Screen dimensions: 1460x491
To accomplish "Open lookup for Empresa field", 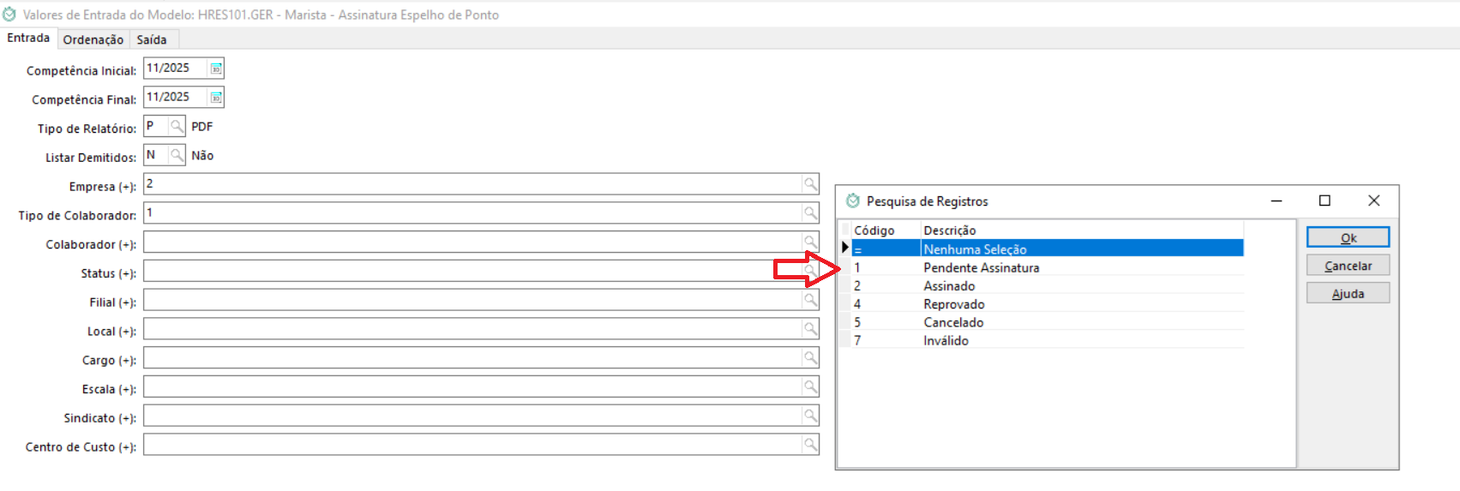I will (x=809, y=184).
